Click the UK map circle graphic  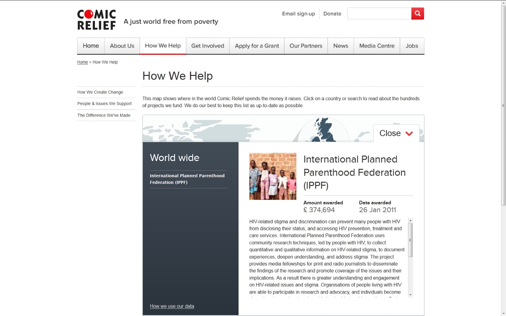pyautogui.click(x=324, y=130)
